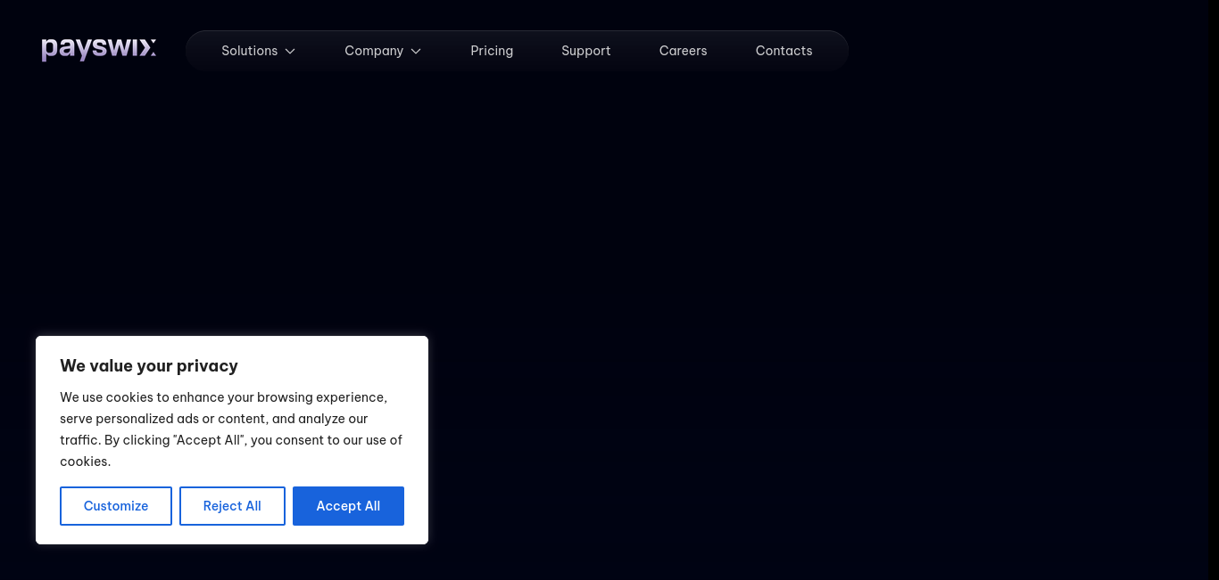Navigate to Contacts
Viewport: 1219px width, 580px height.
[784, 51]
